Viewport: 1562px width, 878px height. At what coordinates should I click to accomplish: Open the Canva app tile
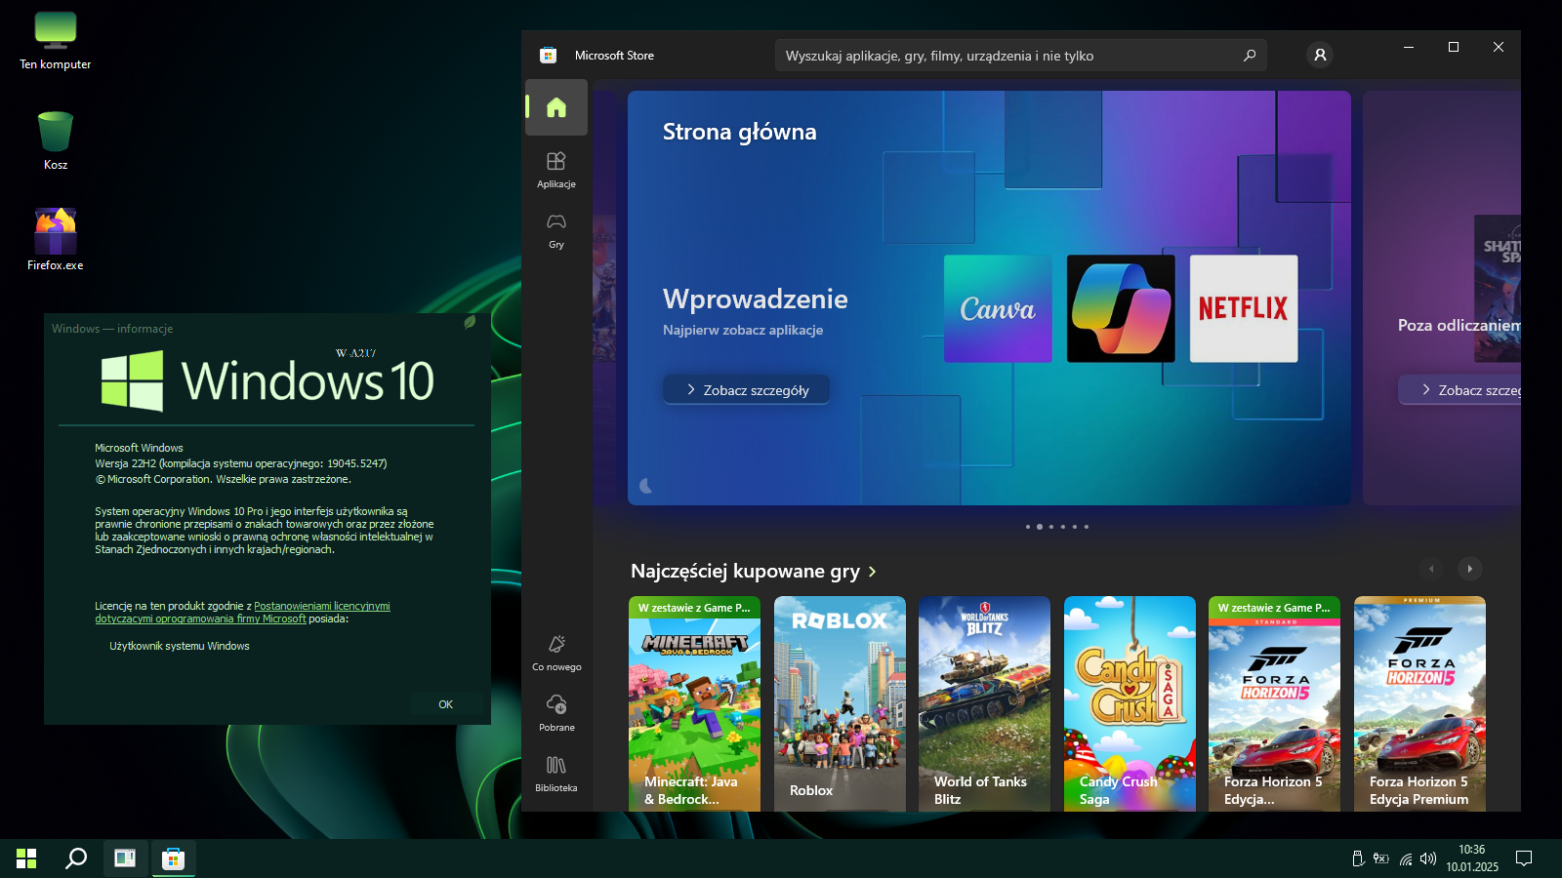997,308
